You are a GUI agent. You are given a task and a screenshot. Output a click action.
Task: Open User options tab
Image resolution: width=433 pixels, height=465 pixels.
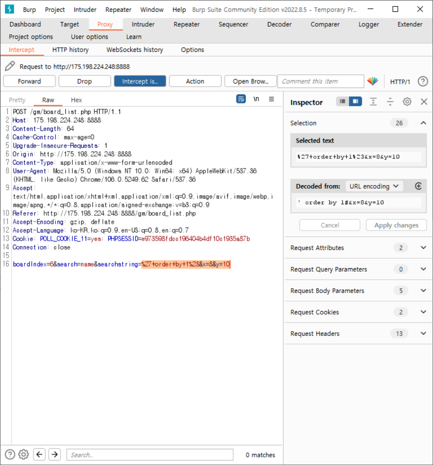coord(89,37)
